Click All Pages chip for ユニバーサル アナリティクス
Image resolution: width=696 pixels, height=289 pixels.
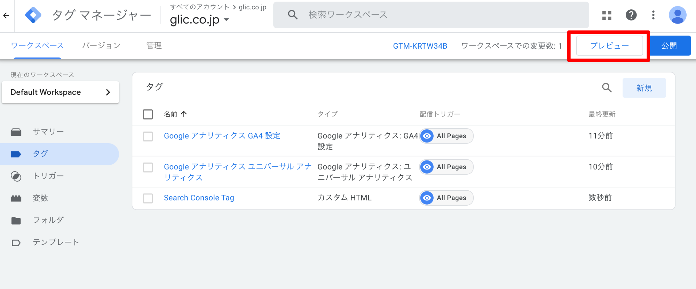[446, 167]
